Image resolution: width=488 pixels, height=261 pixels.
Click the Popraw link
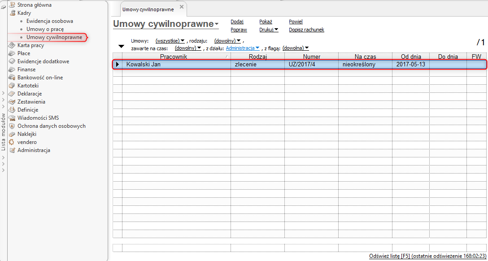pos(239,30)
